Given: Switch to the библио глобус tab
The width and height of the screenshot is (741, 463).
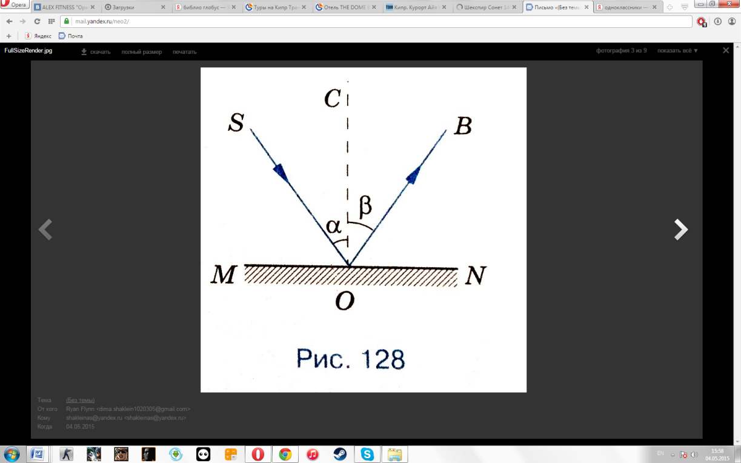Looking at the screenshot, I should (205, 7).
